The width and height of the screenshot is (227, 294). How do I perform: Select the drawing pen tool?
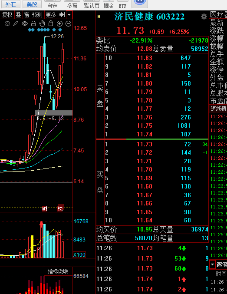16,23
